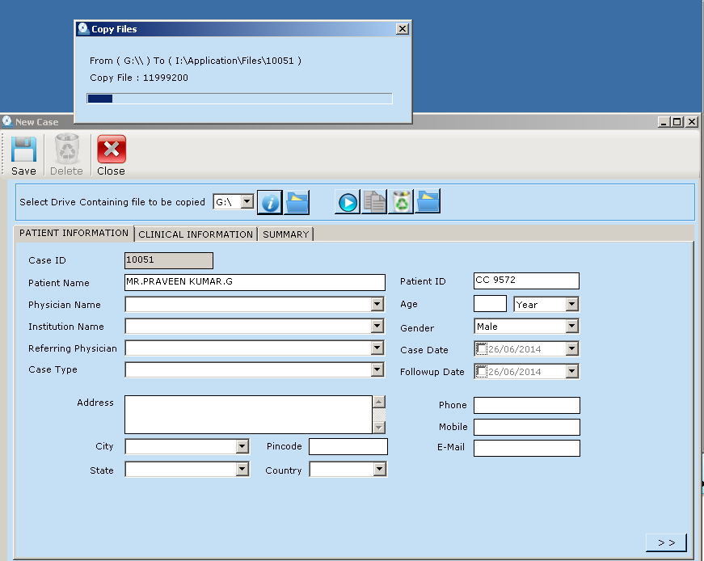The image size is (704, 561).
Task: Click the gray copy documents icon
Action: [x=374, y=202]
